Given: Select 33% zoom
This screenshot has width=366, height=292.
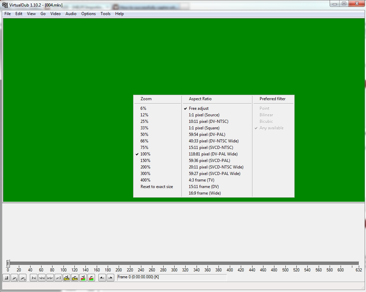Looking at the screenshot, I should (157, 128).
